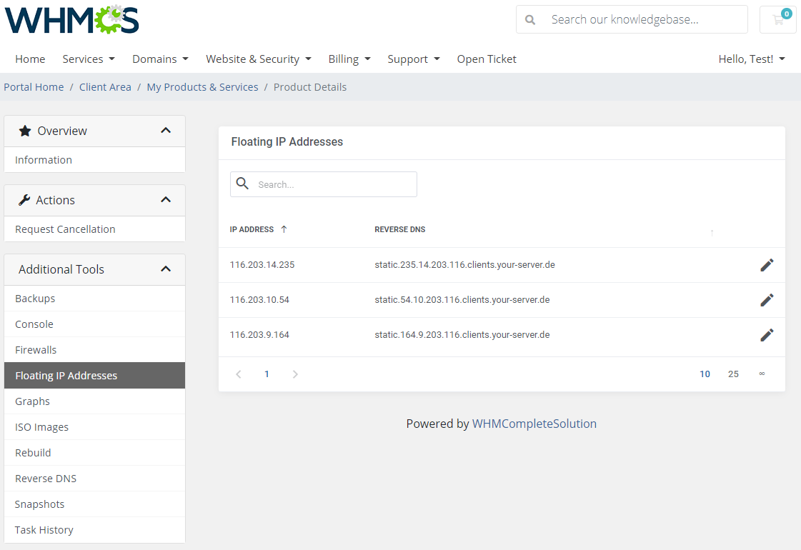Screen dimensions: 801x550
Task: Collapse the Overview panel
Action: pyautogui.click(x=166, y=130)
